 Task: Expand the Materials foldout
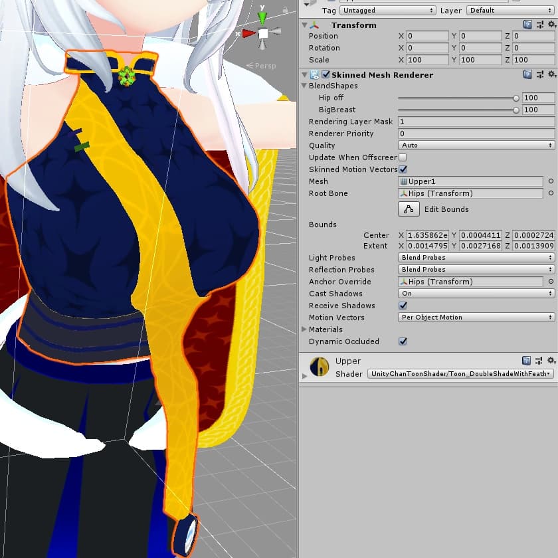tap(305, 329)
